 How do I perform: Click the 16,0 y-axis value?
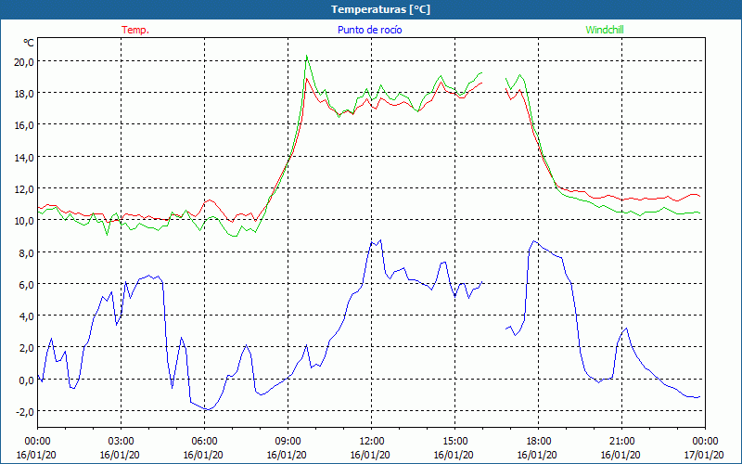(x=24, y=125)
